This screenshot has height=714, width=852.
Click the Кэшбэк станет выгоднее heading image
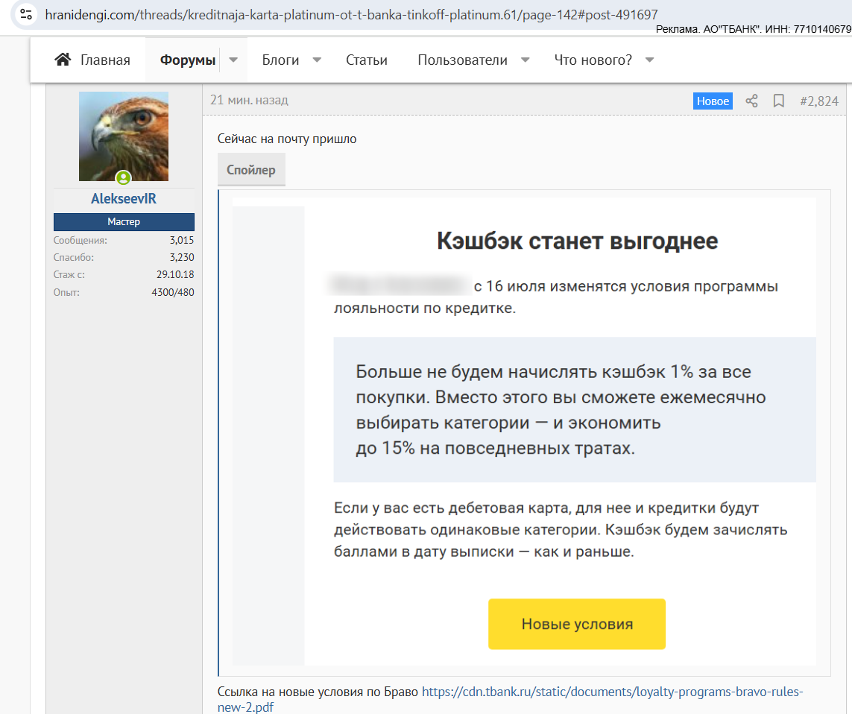pyautogui.click(x=577, y=241)
